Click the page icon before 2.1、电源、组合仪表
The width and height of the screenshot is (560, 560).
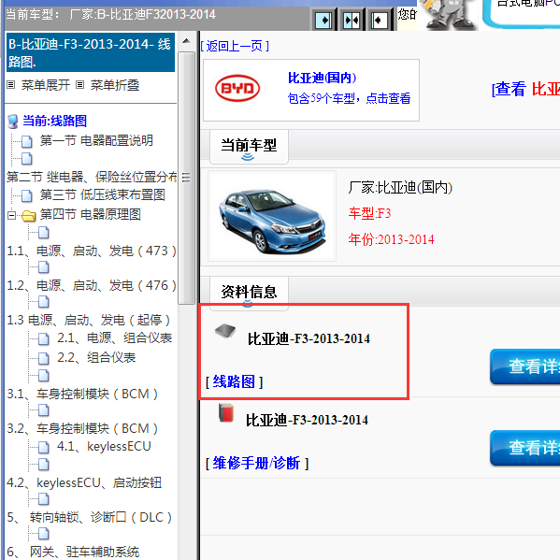pos(44,338)
